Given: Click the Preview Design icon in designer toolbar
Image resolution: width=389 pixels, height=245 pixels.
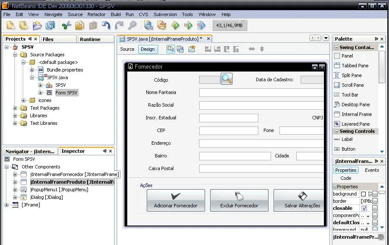Looking at the screenshot, I should click(192, 49).
